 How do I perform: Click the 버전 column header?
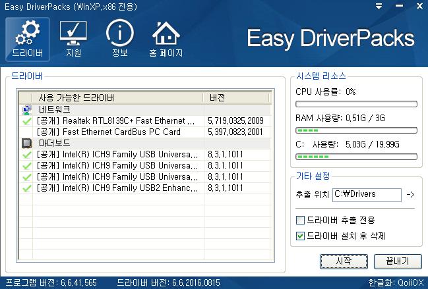236,98
